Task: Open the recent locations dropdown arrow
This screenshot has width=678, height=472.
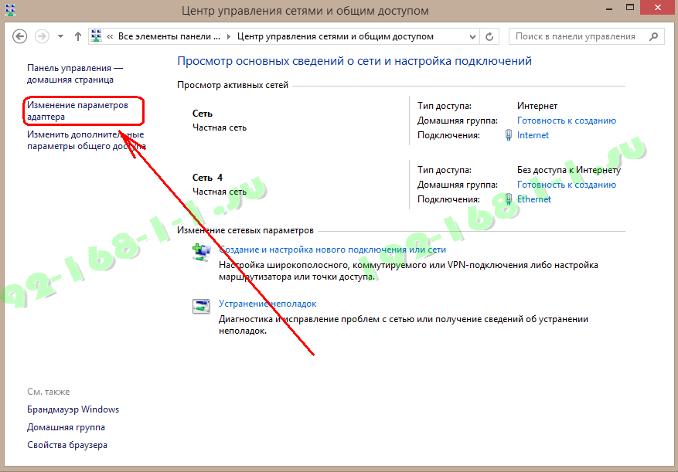Action: tap(60, 36)
